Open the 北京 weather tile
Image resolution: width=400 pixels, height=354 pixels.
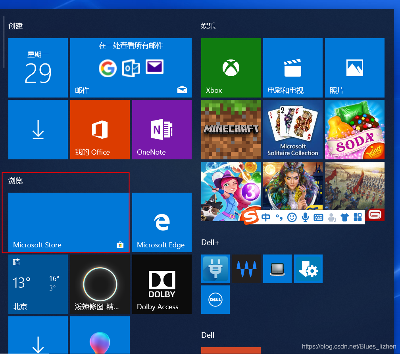tap(38, 284)
